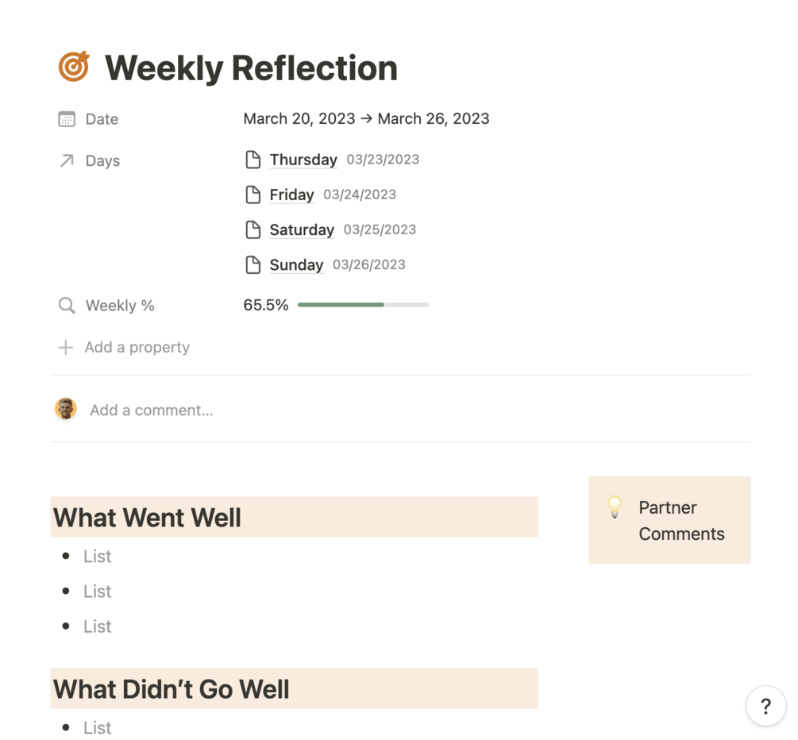Open the Thursday linked page
Image resolution: width=798 pixels, height=740 pixels.
[x=303, y=160]
